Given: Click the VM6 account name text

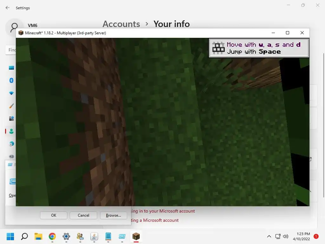Looking at the screenshot, I should 33,25.
